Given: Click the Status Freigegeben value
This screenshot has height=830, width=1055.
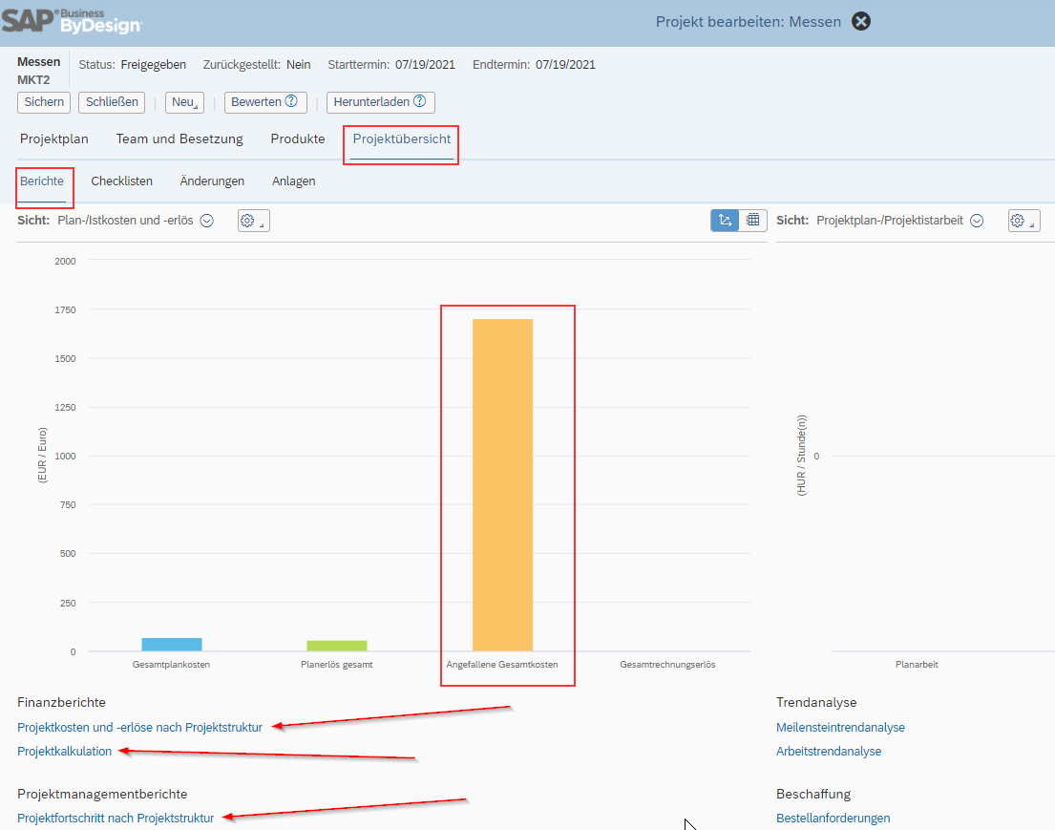Looking at the screenshot, I should (x=154, y=65).
